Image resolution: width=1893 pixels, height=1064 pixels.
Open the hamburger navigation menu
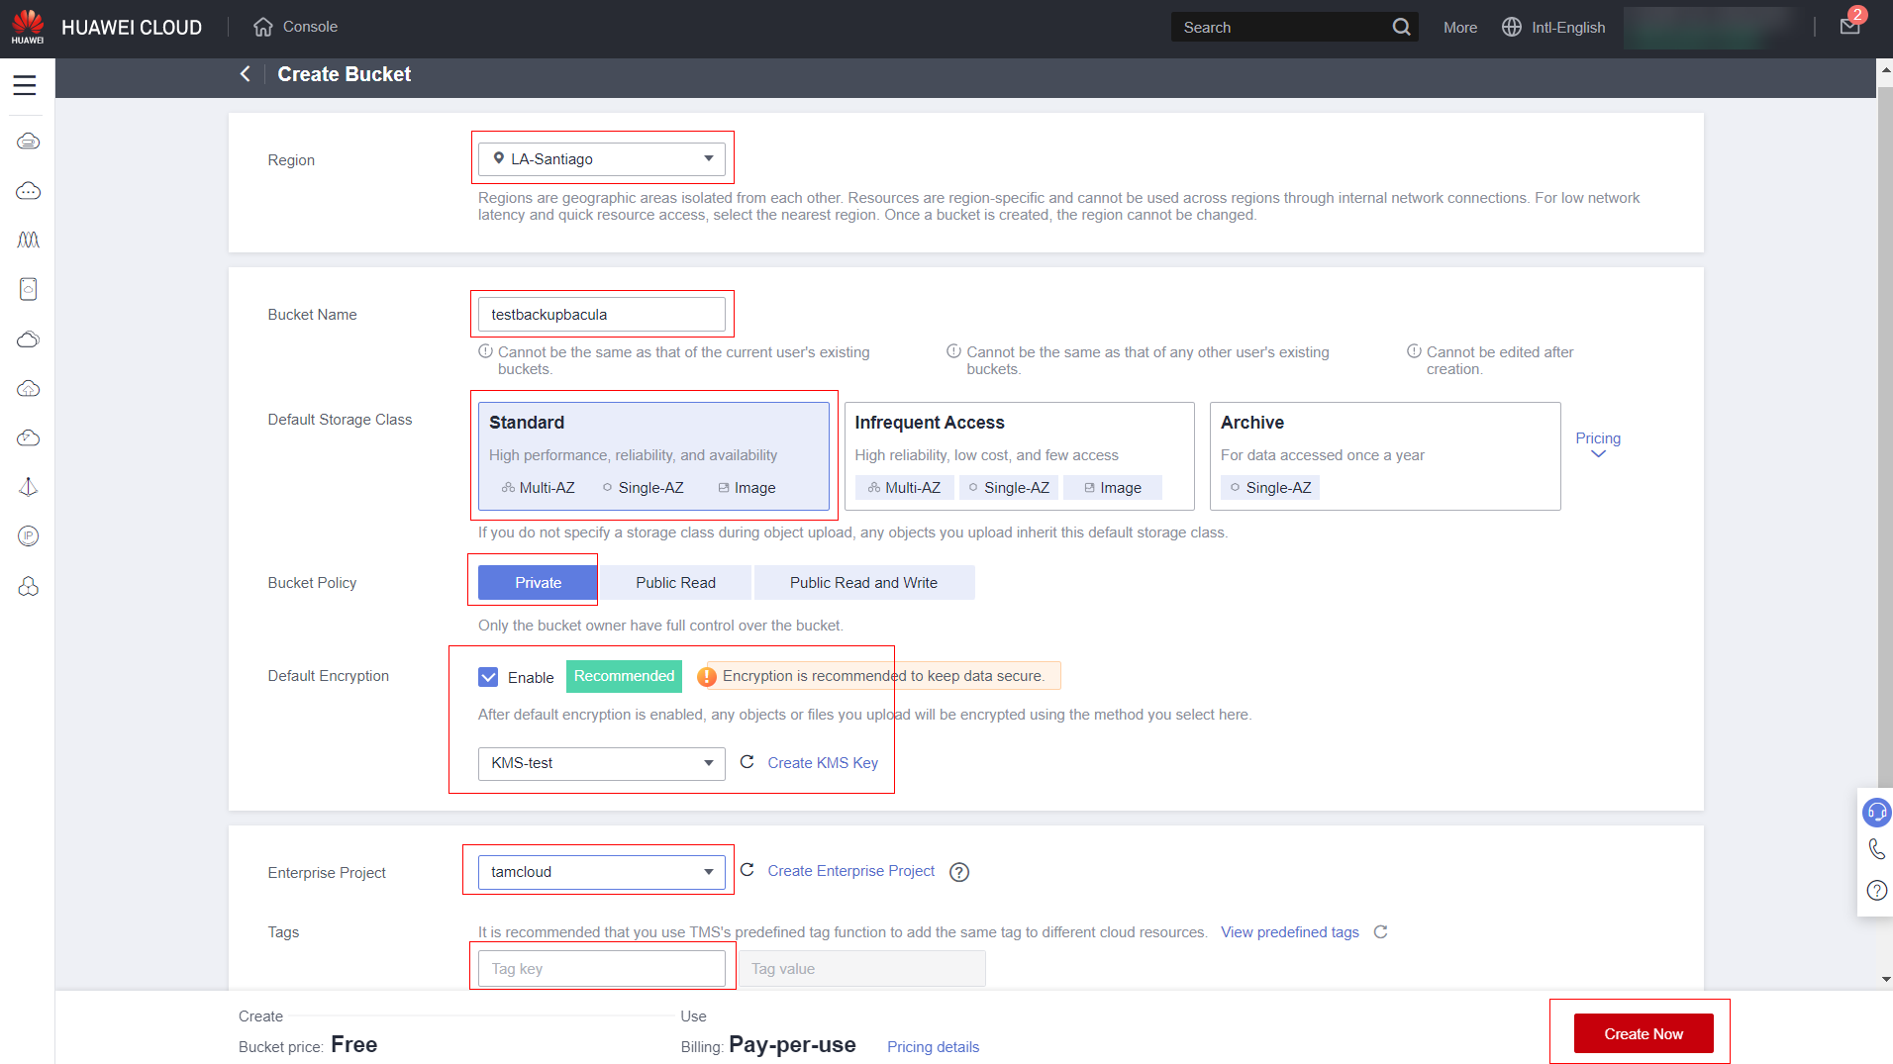click(x=25, y=85)
